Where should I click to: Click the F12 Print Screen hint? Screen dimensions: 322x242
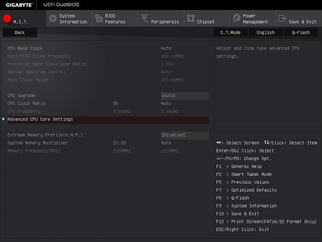pos(266,222)
